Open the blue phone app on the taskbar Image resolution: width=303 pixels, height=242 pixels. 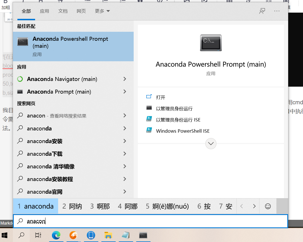pyautogui.click(x=91, y=235)
